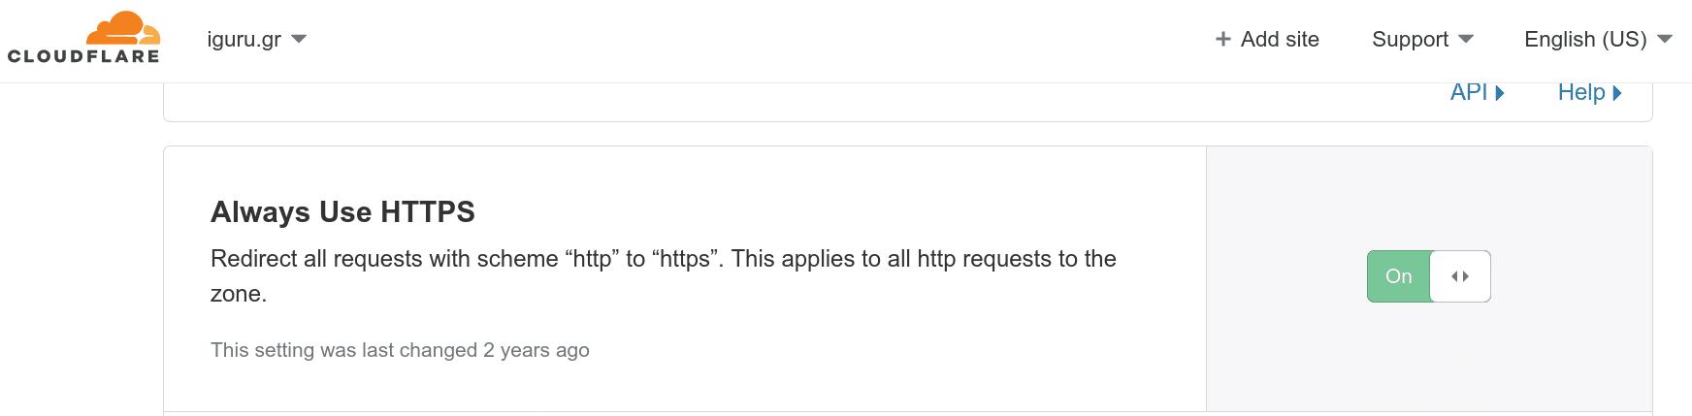
Task: Toggle the Always Use HTTPS switch
Action: pyautogui.click(x=1429, y=276)
